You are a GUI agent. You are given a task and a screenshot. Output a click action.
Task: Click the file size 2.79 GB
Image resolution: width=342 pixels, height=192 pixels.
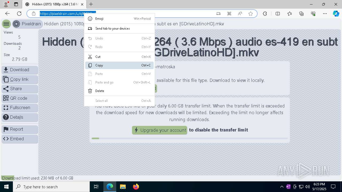(20, 59)
